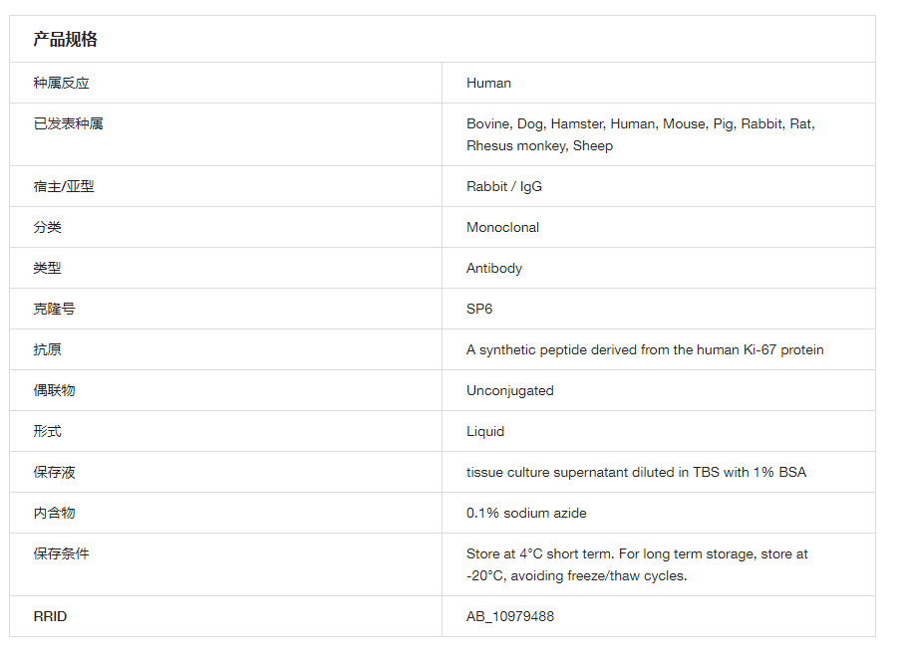The image size is (902, 654).
Task: Click the RRID row label
Action: point(50,616)
